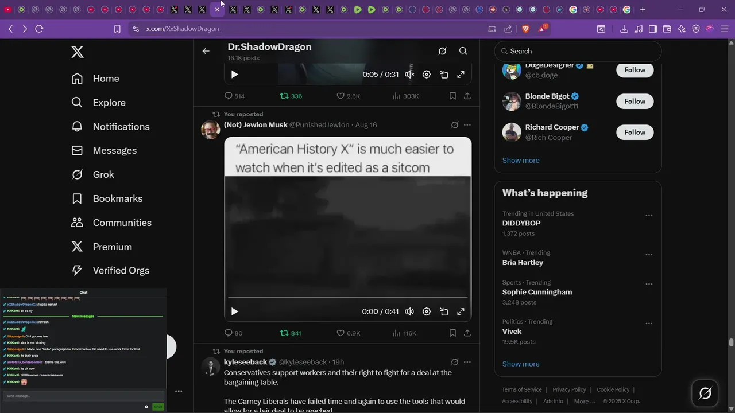Play the American History X video
This screenshot has width=735, height=413.
point(234,311)
